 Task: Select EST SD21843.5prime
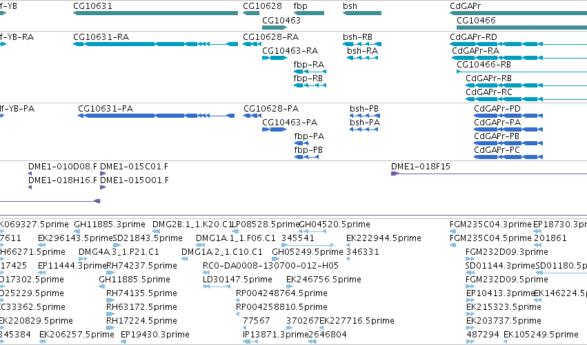tap(117, 246)
